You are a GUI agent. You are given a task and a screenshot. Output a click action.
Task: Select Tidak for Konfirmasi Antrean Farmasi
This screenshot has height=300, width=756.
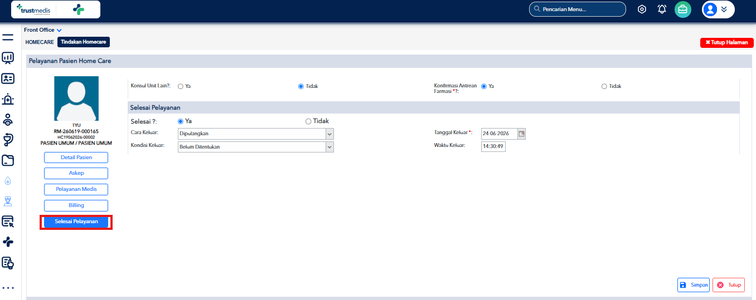pyautogui.click(x=604, y=86)
